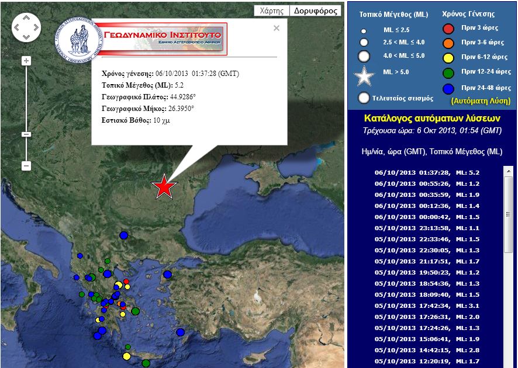
Task: Click the red Πριν 3 ώρες legend circle
Action: pyautogui.click(x=448, y=28)
